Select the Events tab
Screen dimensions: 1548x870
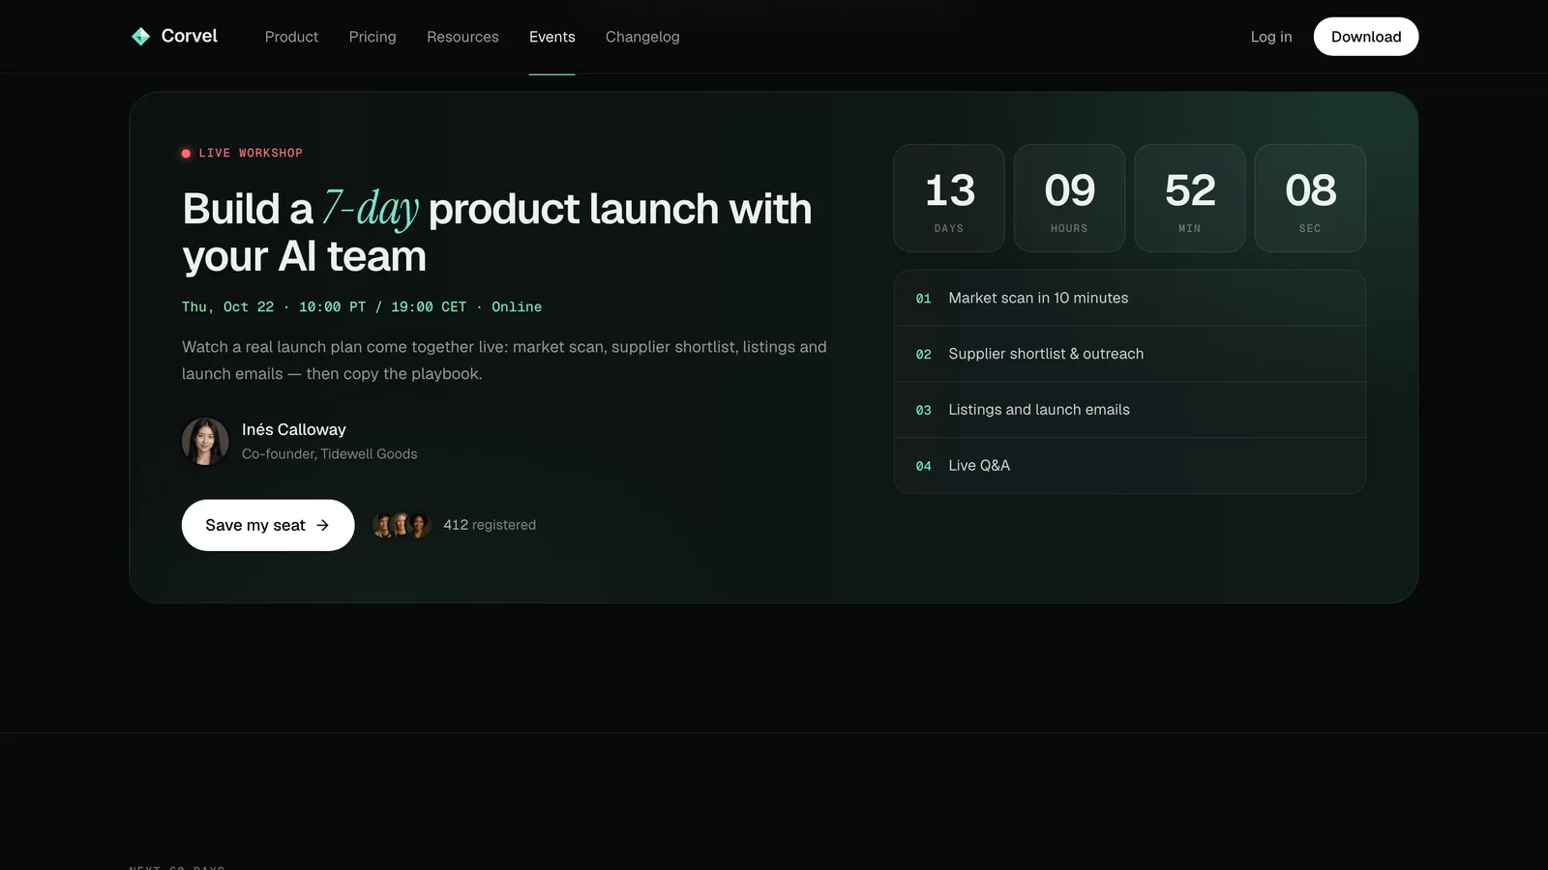click(551, 37)
